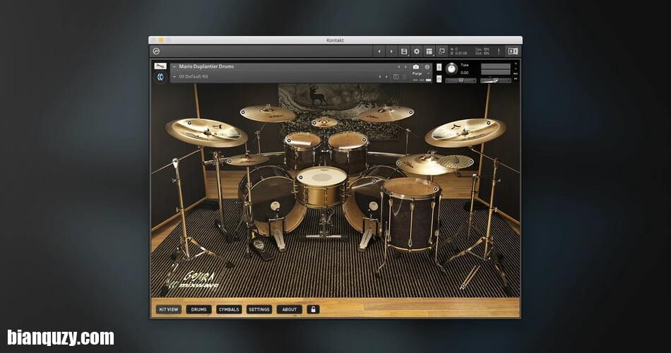This screenshot has width=671, height=353.
Task: Hit the hi-hat cymbals
Action: click(x=247, y=160)
